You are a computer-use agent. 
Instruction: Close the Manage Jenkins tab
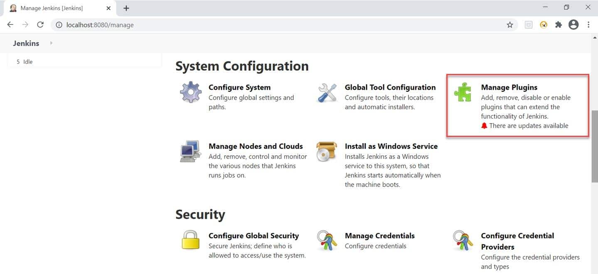pos(108,8)
